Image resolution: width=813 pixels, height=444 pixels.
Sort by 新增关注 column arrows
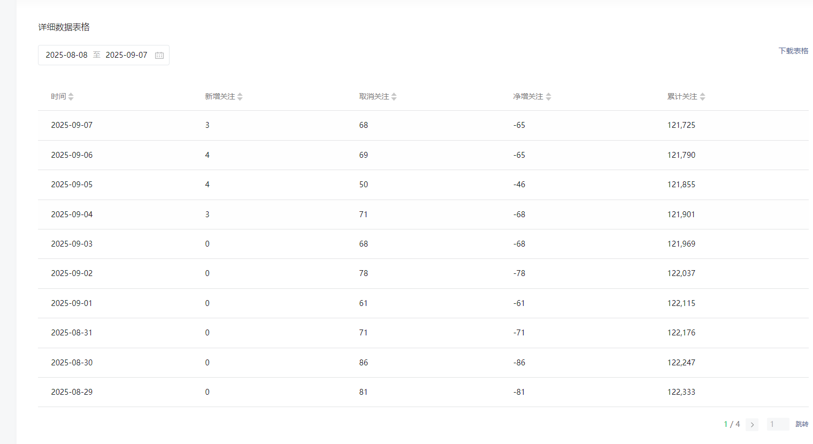(x=240, y=97)
